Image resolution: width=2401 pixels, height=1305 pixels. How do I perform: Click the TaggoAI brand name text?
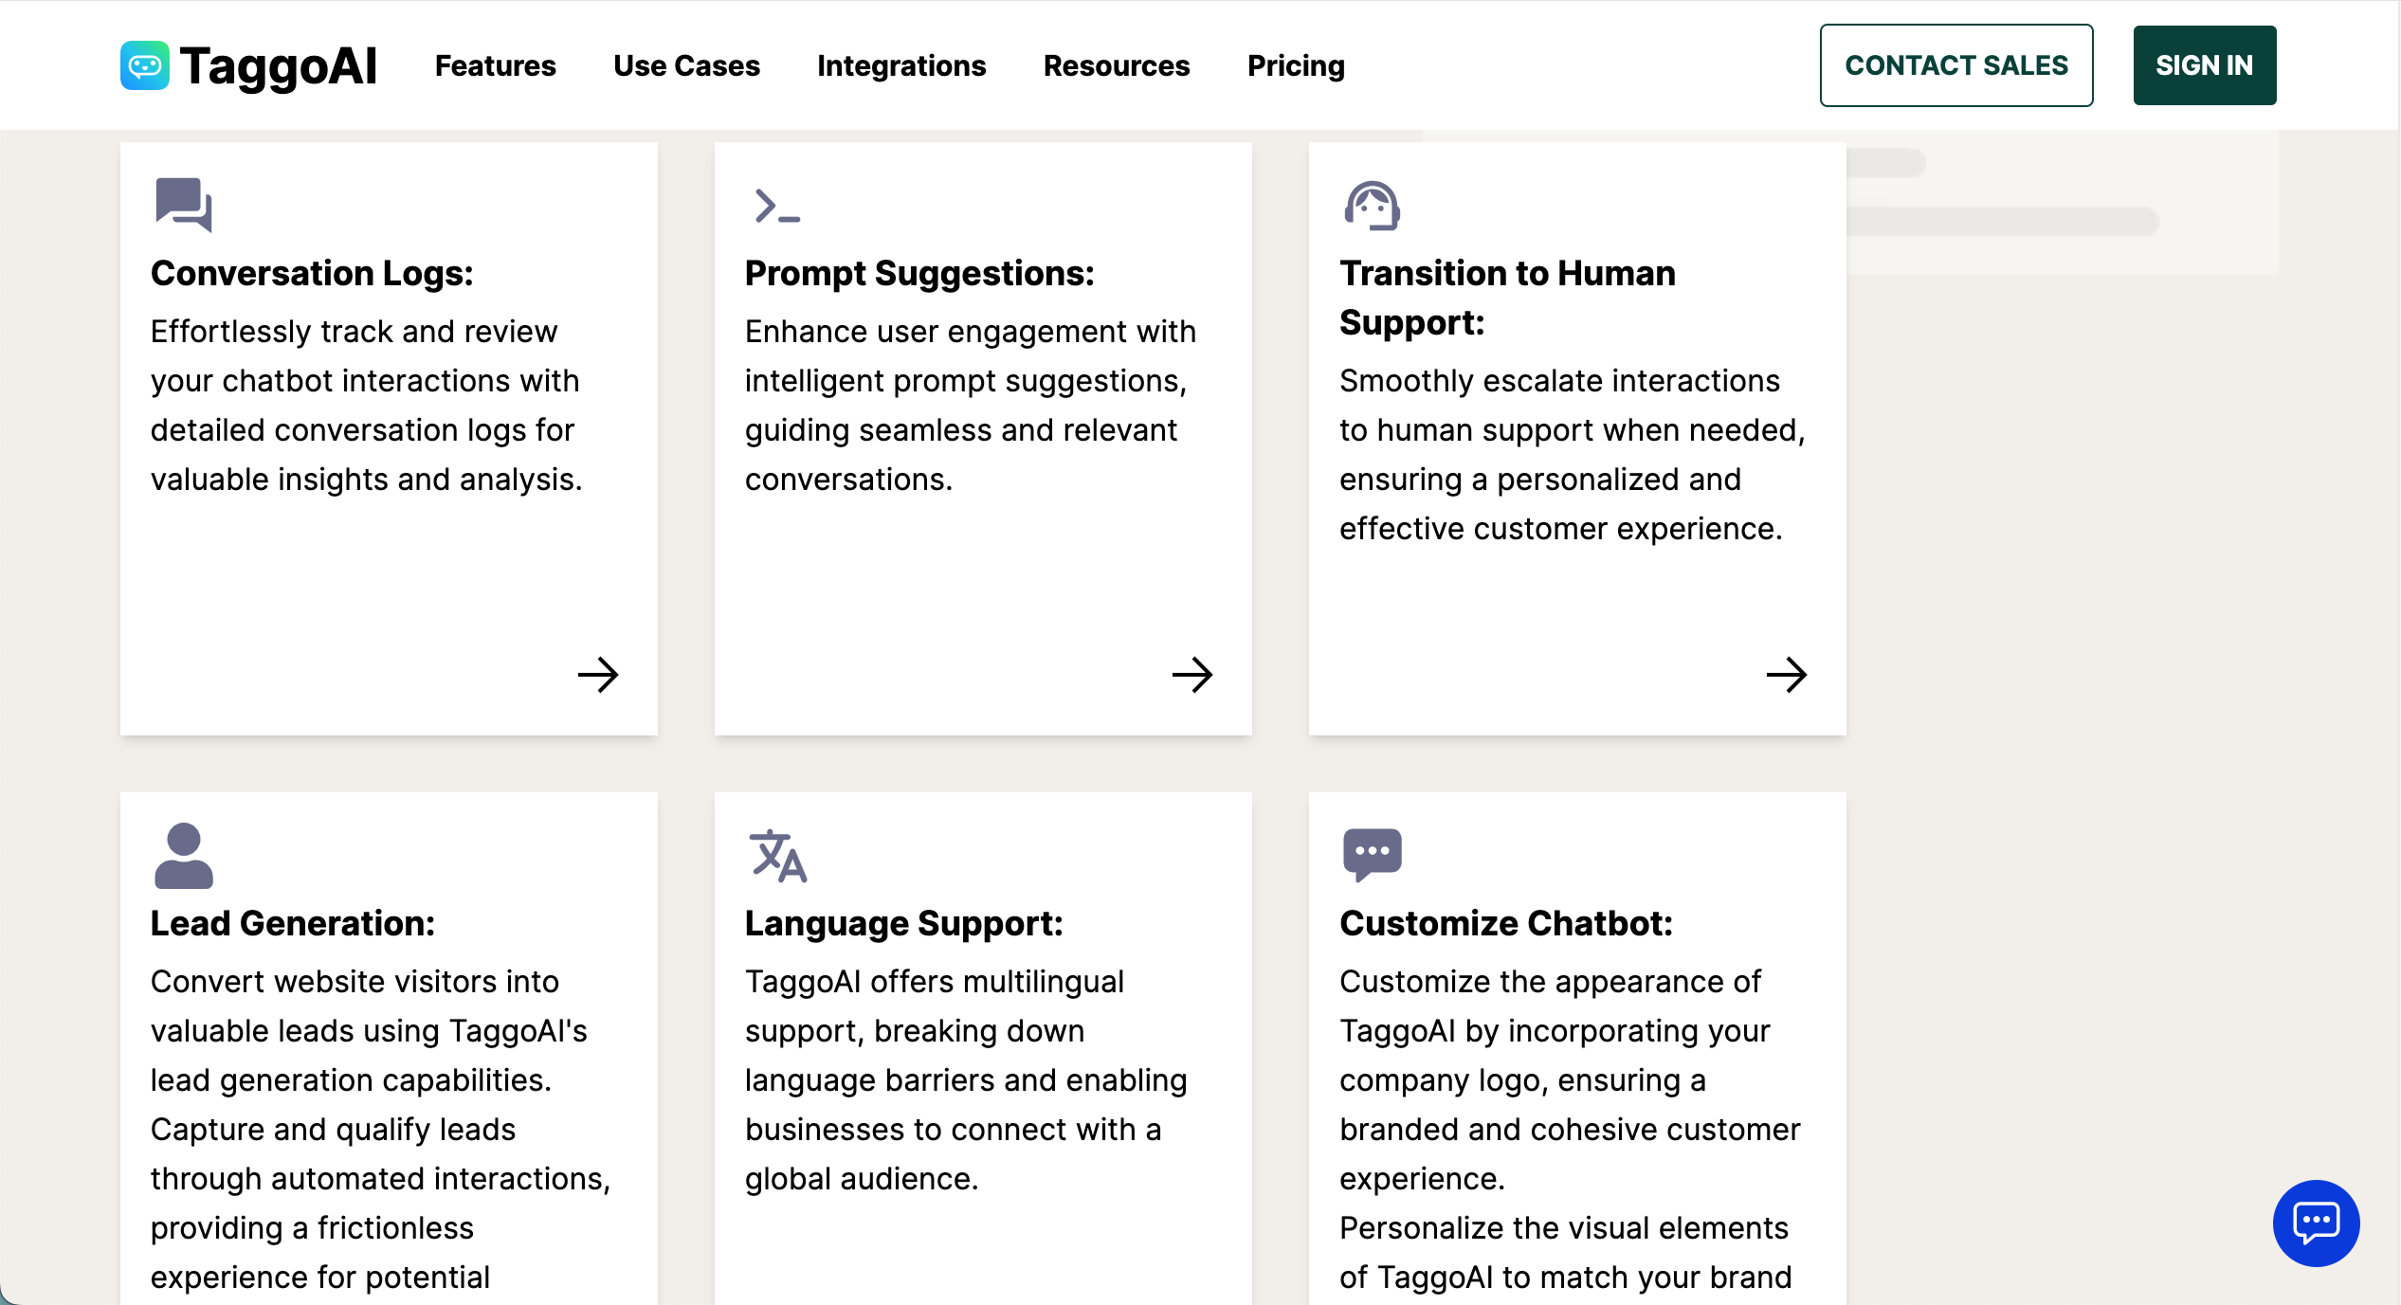pyautogui.click(x=279, y=65)
